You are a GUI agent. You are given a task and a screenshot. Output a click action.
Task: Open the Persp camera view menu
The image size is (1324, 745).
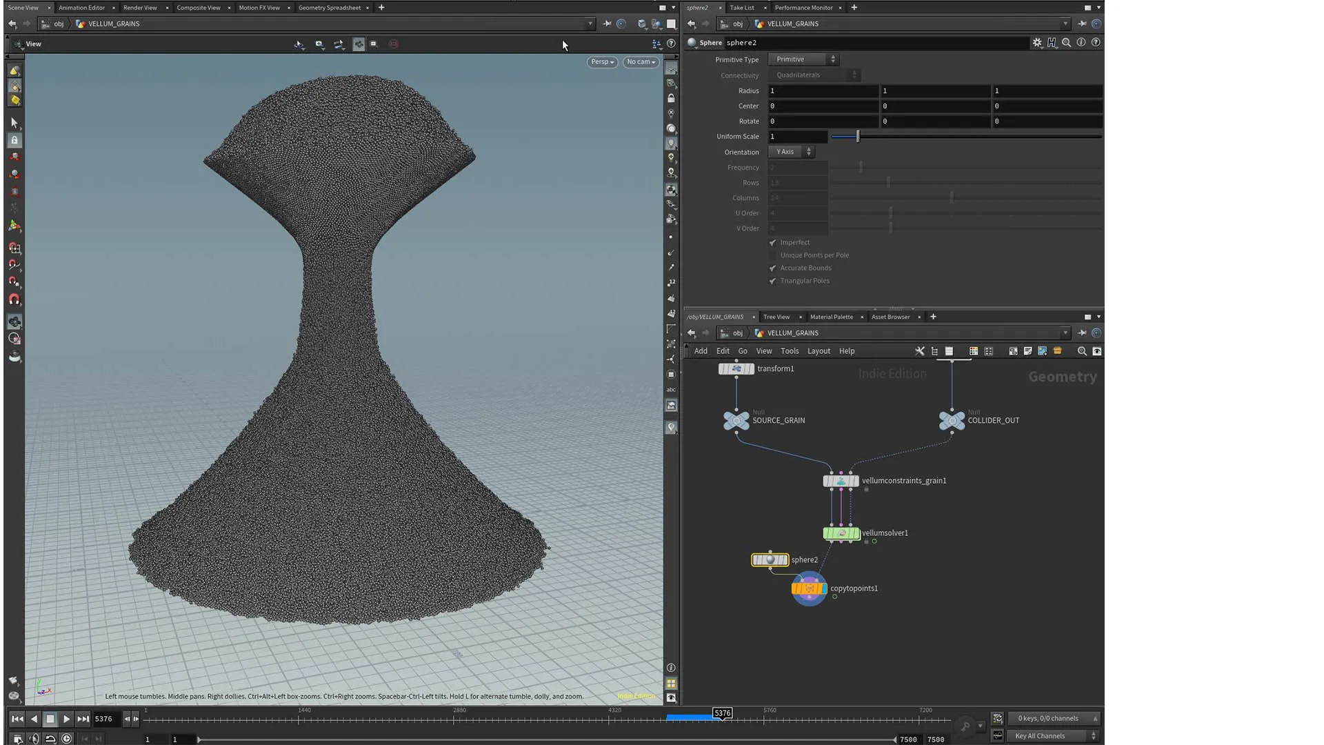pos(602,62)
